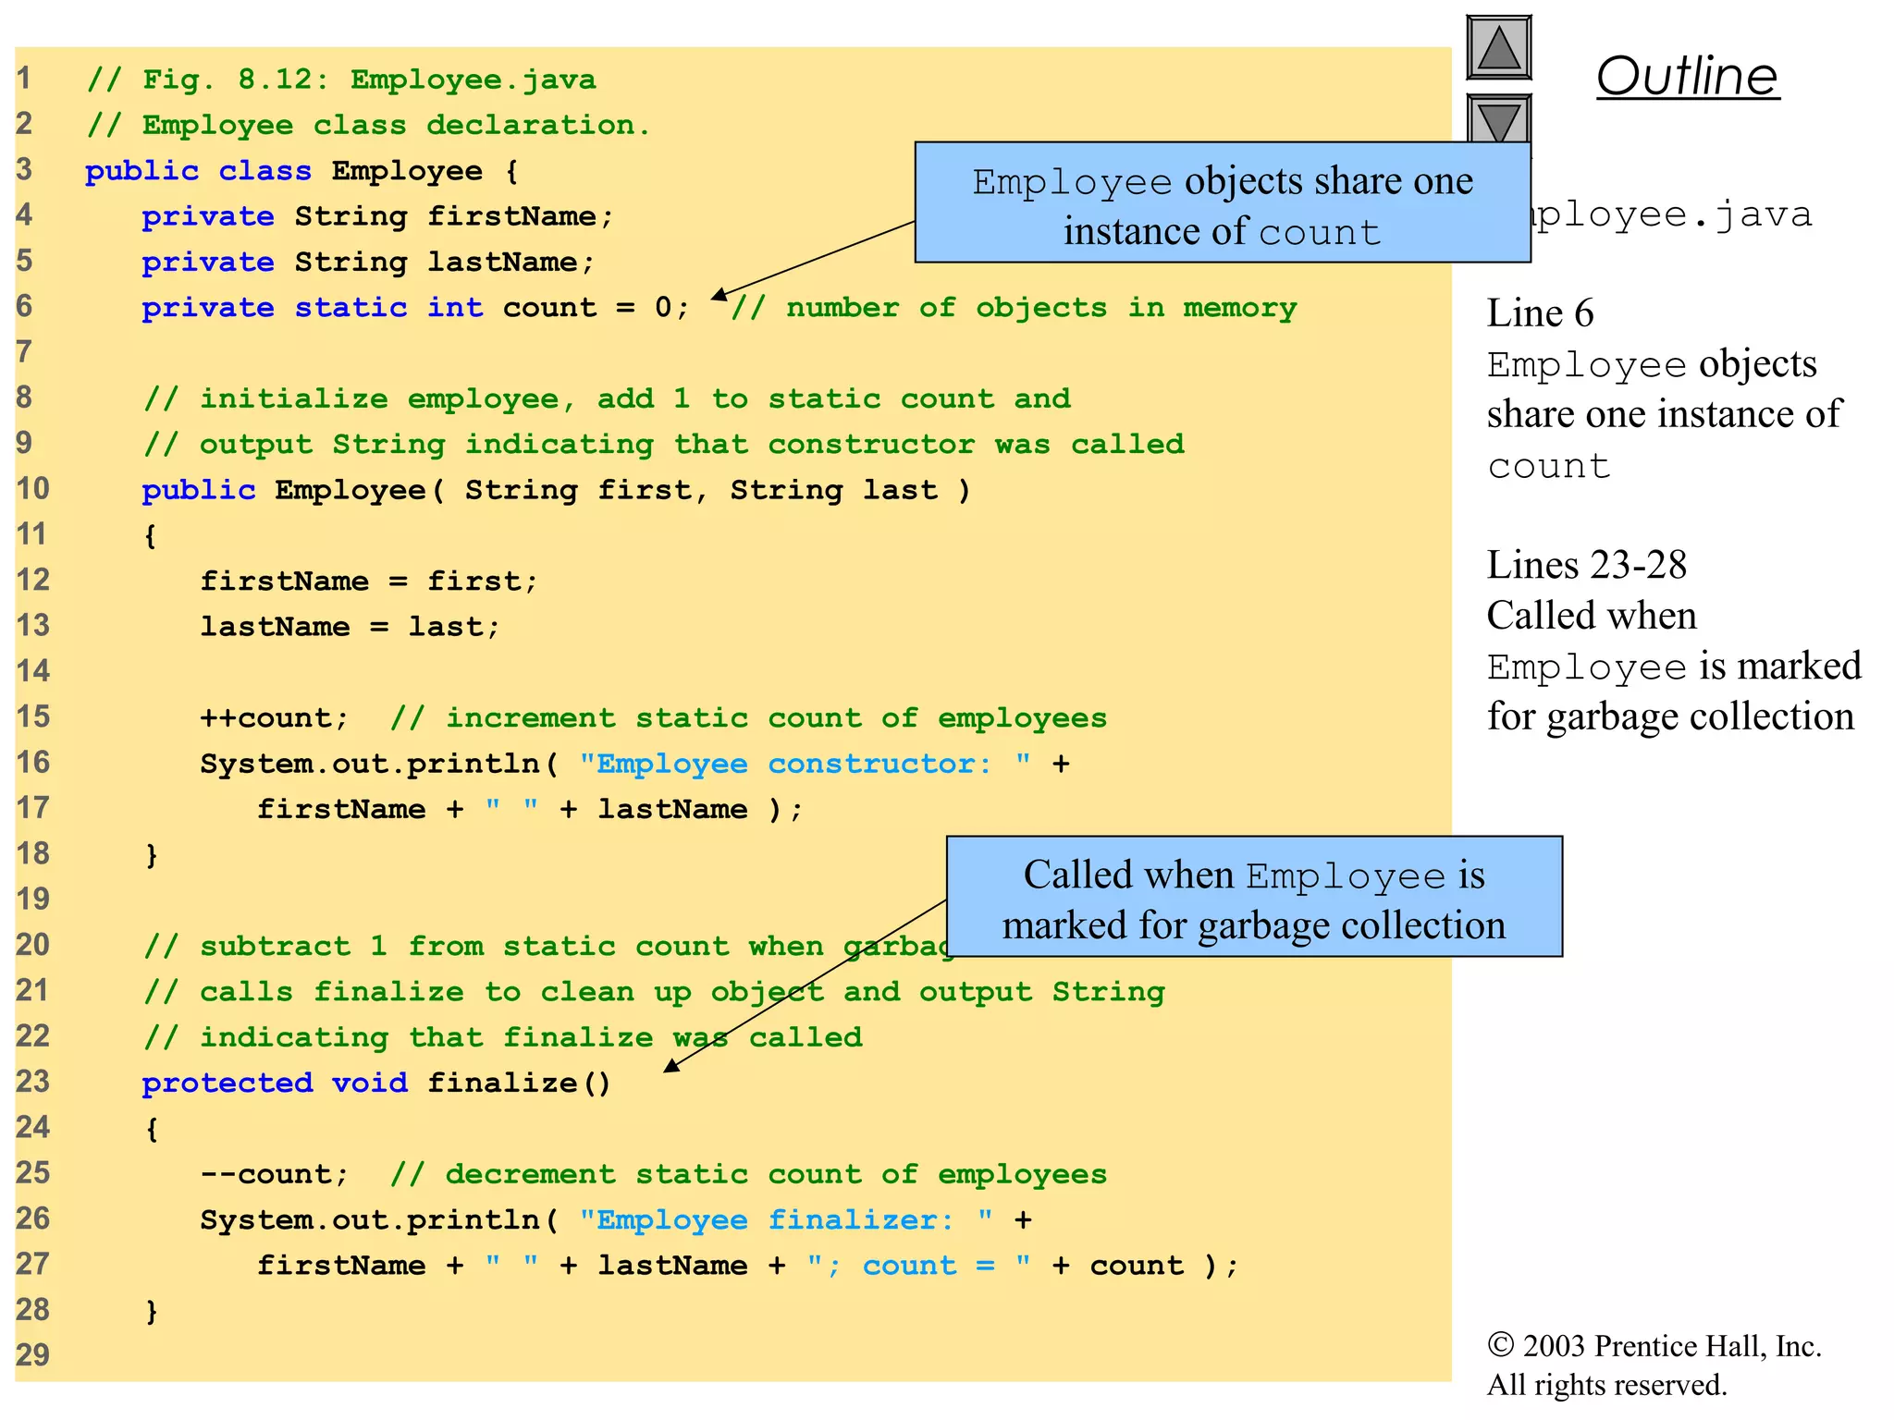Viewport: 1894px width, 1420px height.
Task: Select 'private String firstName;' declaration
Action: [x=377, y=216]
